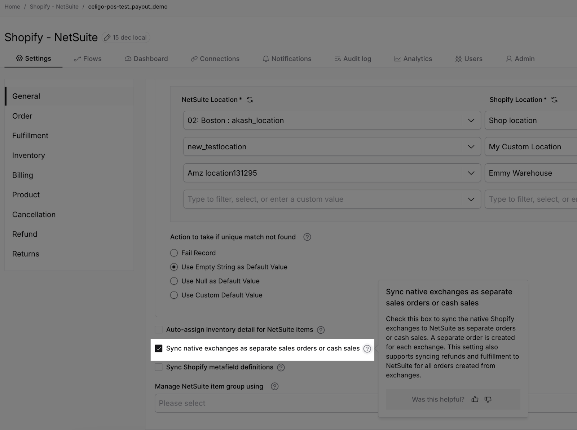Open help for Sync native exchanges setting

point(367,348)
